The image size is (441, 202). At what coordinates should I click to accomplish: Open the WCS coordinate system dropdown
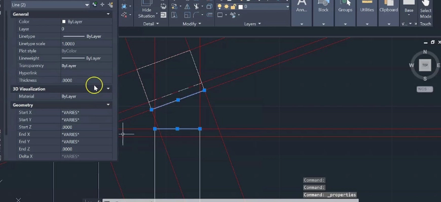coord(424,89)
